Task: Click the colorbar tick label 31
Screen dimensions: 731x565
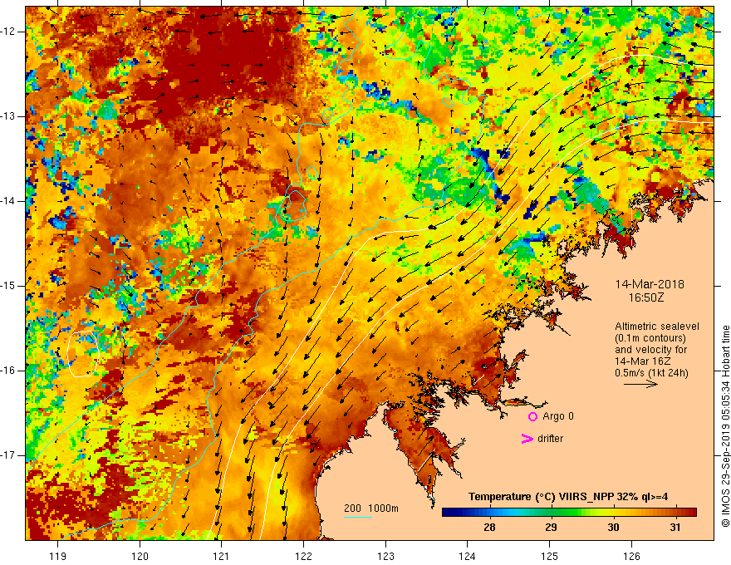Action: tap(675, 528)
